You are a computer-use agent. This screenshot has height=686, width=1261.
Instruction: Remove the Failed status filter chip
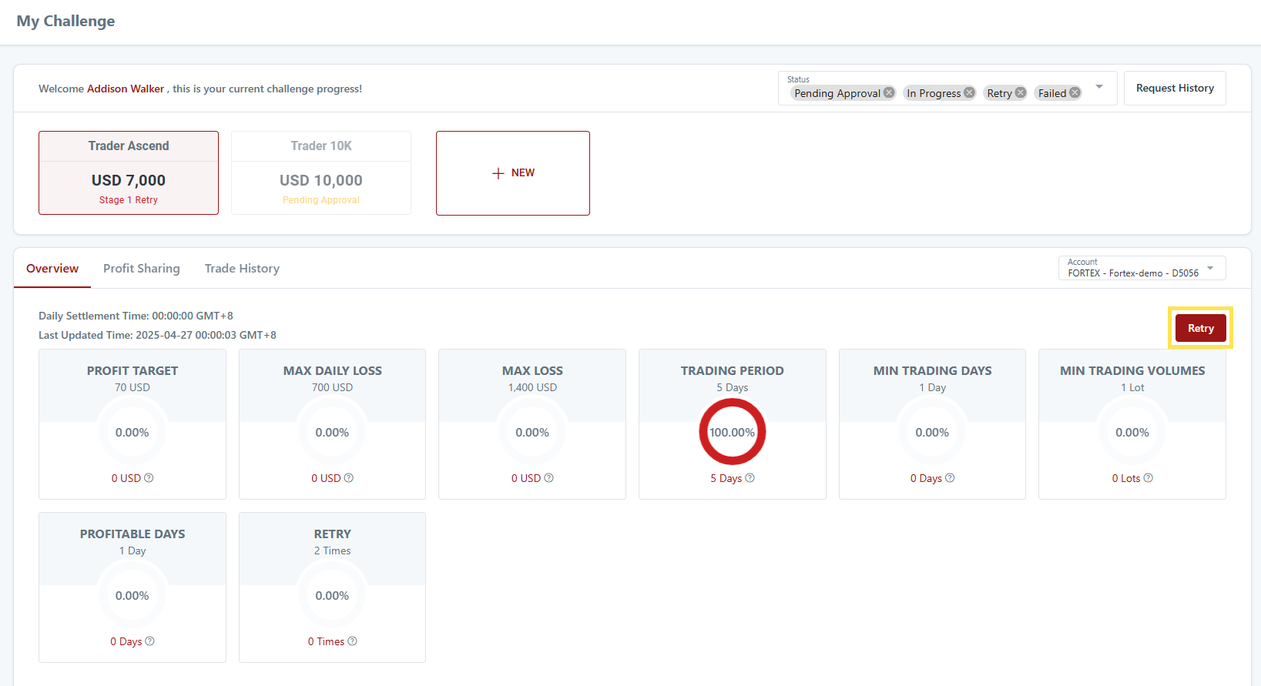(x=1075, y=92)
